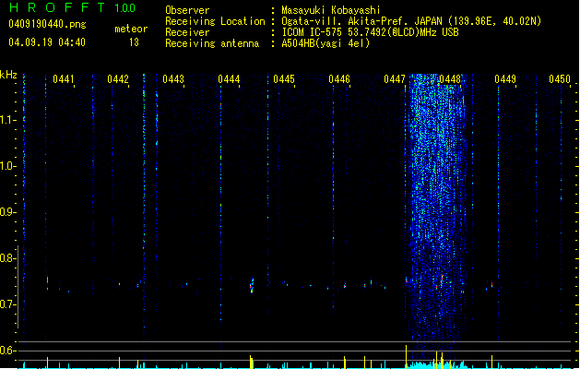
Task: Click the 1.1 kHz axis label
Action: pyautogui.click(x=7, y=120)
